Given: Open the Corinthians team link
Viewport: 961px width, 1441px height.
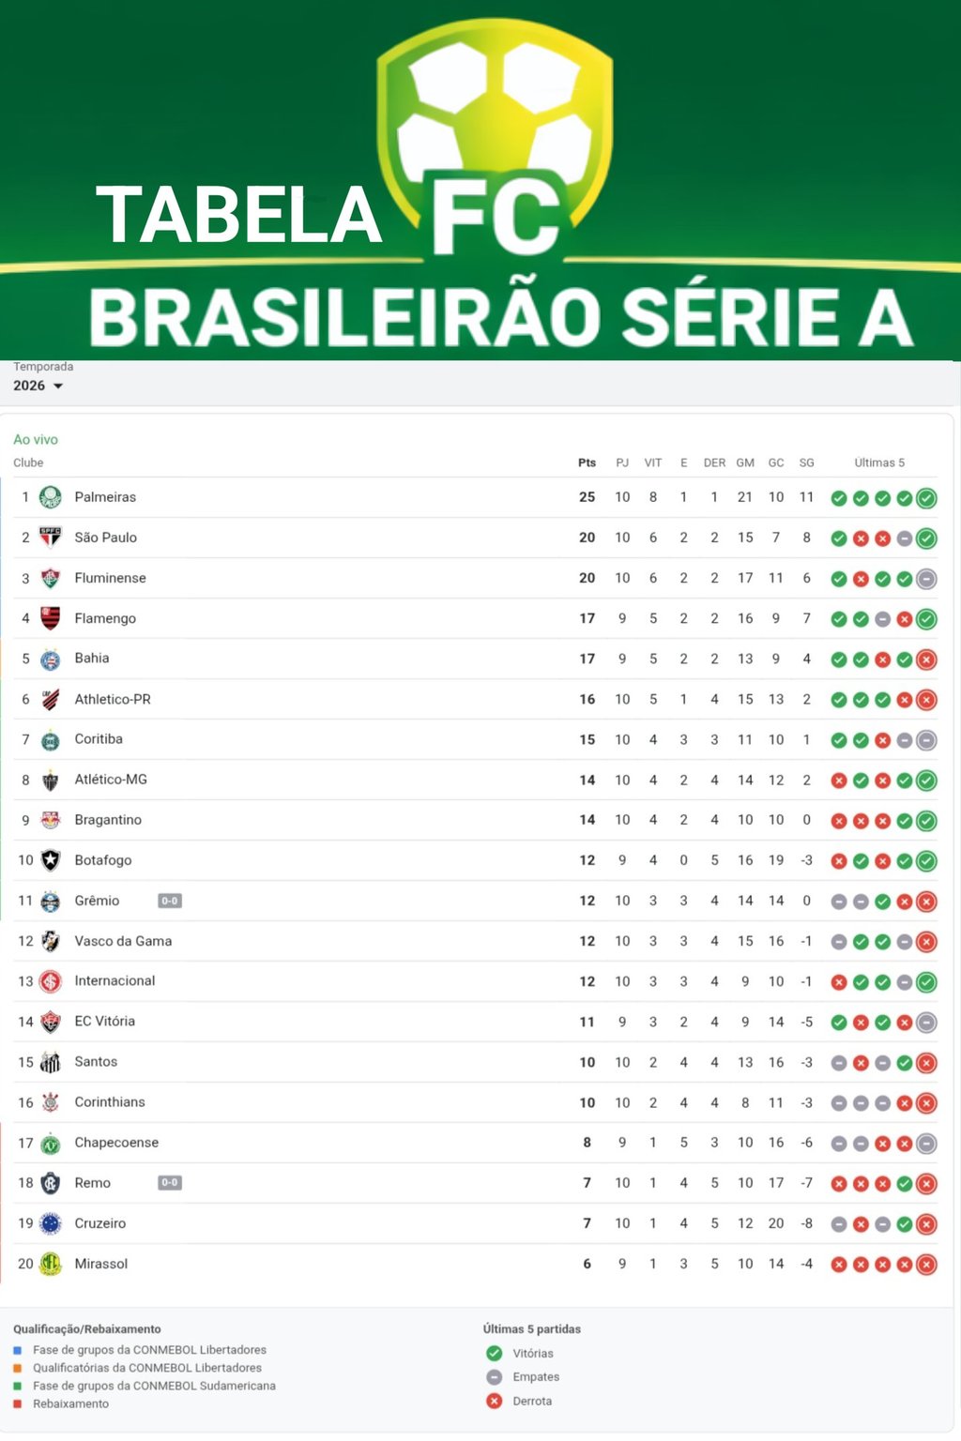Looking at the screenshot, I should tap(110, 1102).
